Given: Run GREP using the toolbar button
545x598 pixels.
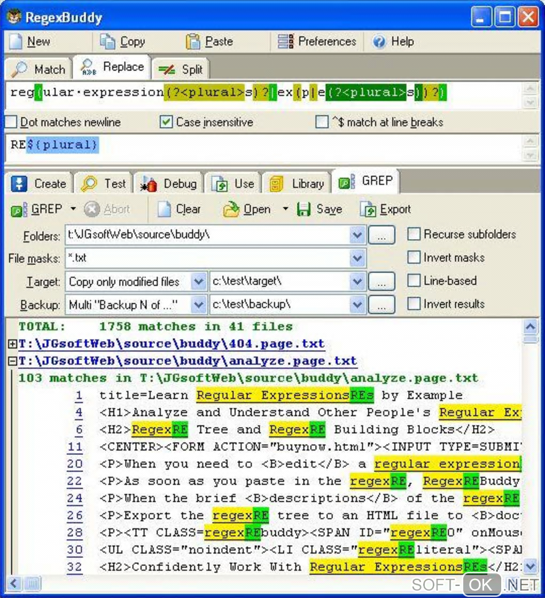Looking at the screenshot, I should pyautogui.click(x=37, y=209).
